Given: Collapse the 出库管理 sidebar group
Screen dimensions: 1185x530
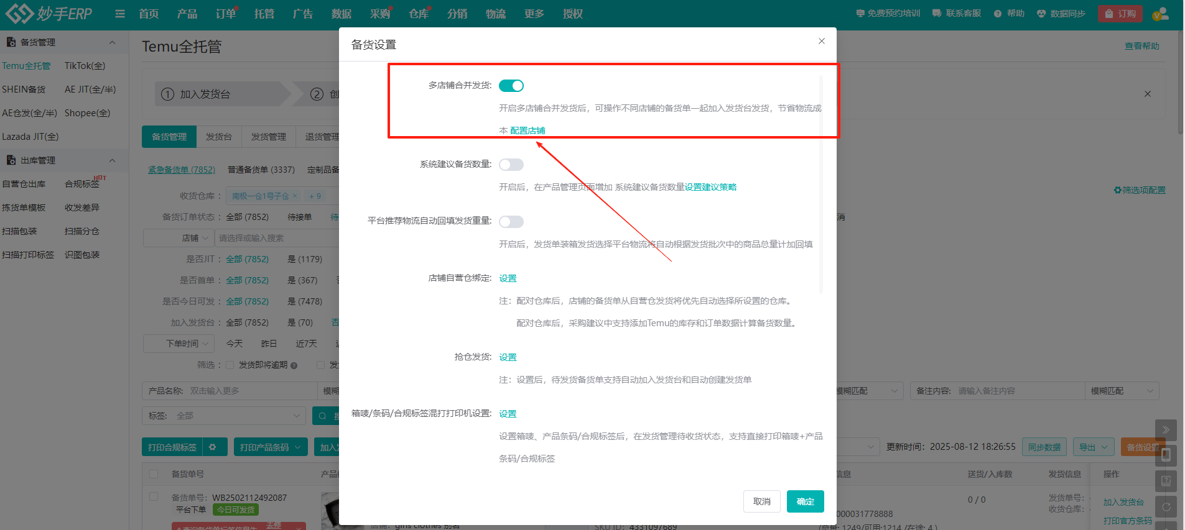Looking at the screenshot, I should point(113,160).
